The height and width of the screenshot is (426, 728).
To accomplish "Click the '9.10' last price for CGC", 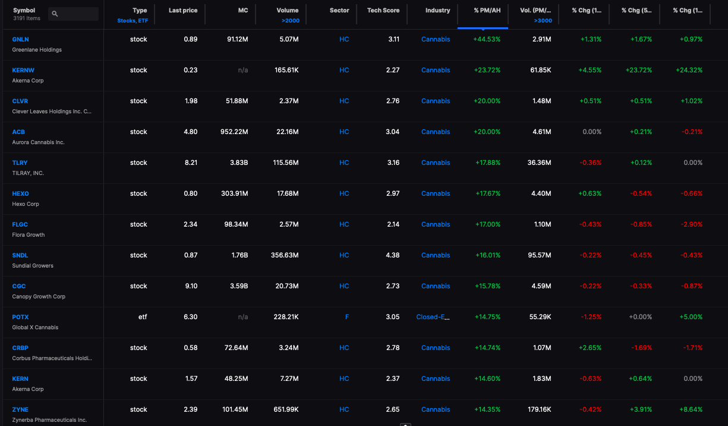I will tap(191, 286).
